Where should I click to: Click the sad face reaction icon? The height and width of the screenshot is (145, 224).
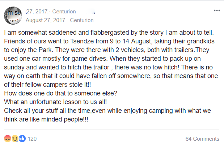click(14, 138)
